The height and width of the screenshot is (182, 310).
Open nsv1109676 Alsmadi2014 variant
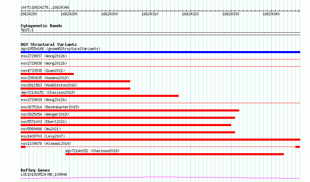click(46, 143)
